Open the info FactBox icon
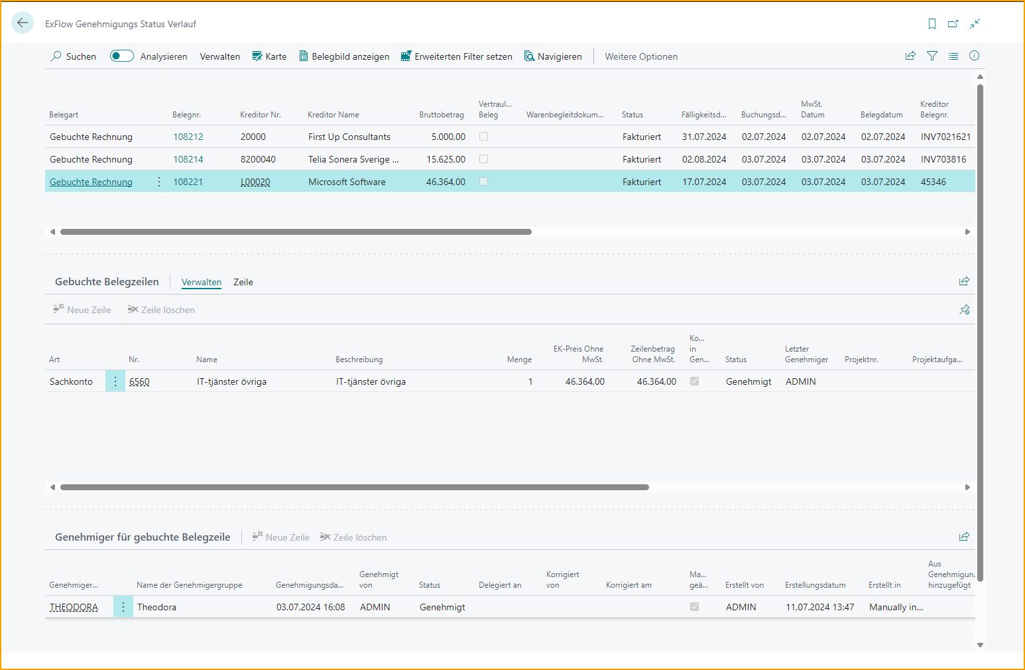The width and height of the screenshot is (1025, 670). click(975, 56)
